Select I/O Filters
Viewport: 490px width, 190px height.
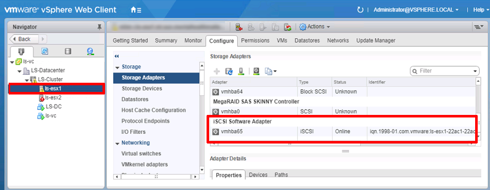tap(133, 132)
